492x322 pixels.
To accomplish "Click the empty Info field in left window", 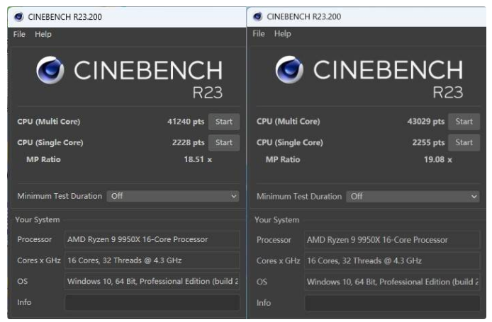I will point(152,302).
